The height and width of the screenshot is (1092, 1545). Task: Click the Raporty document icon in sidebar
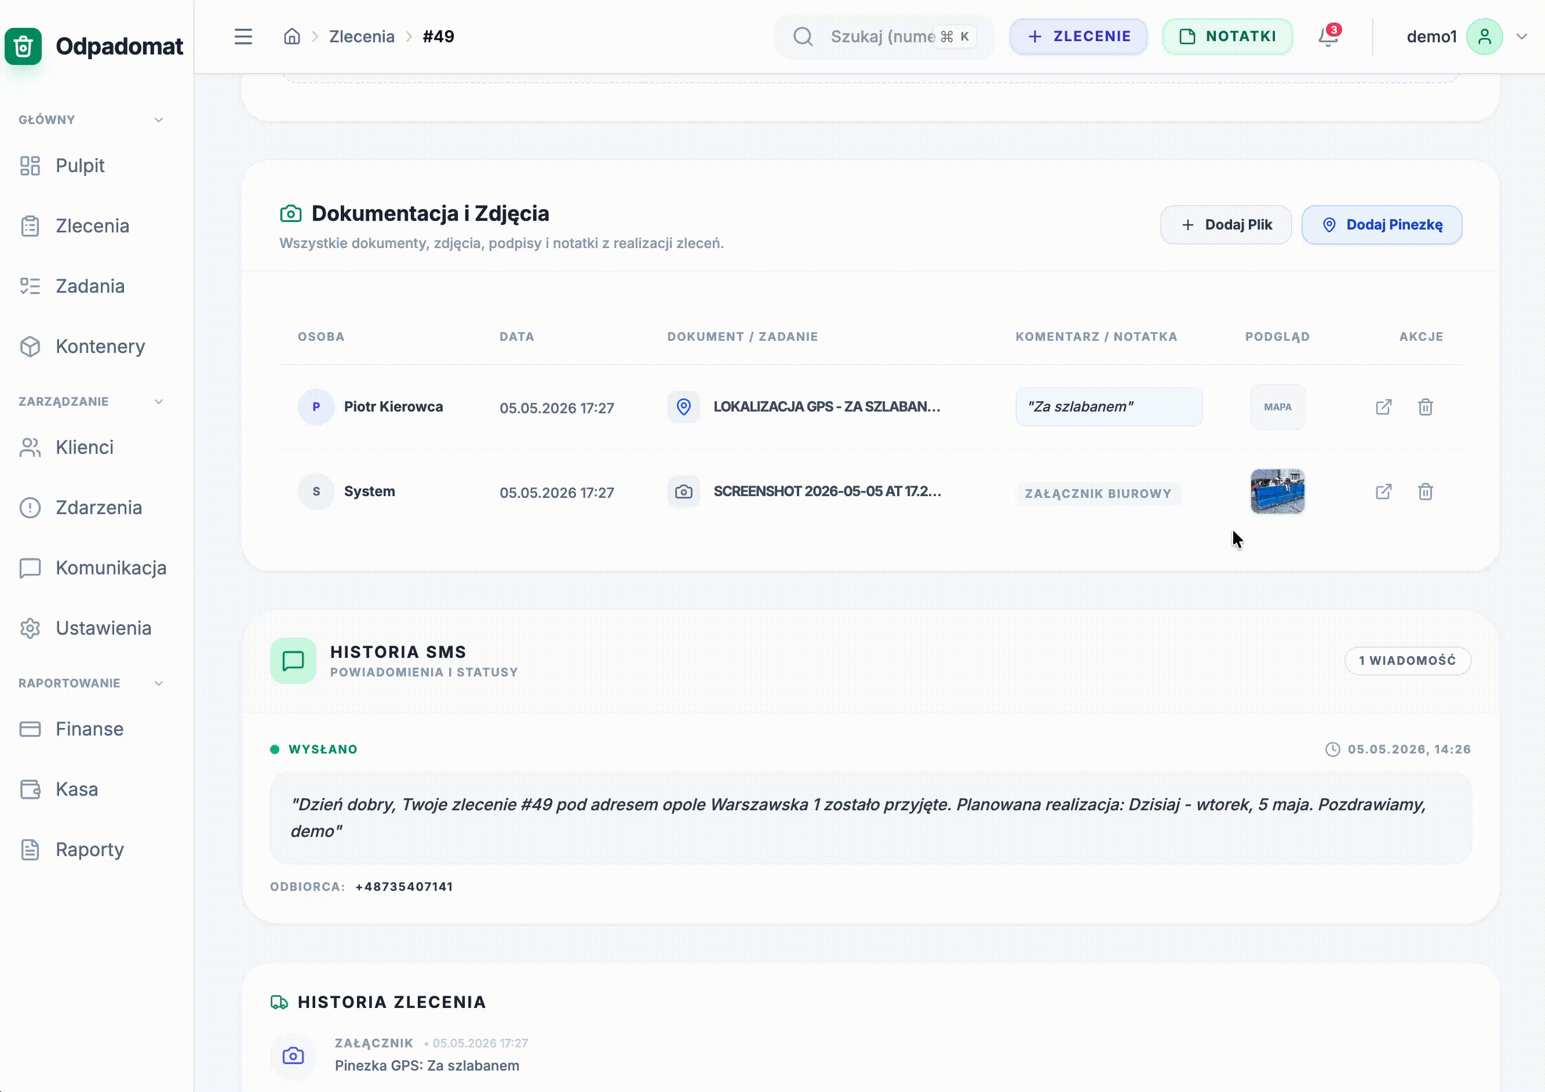tap(30, 850)
